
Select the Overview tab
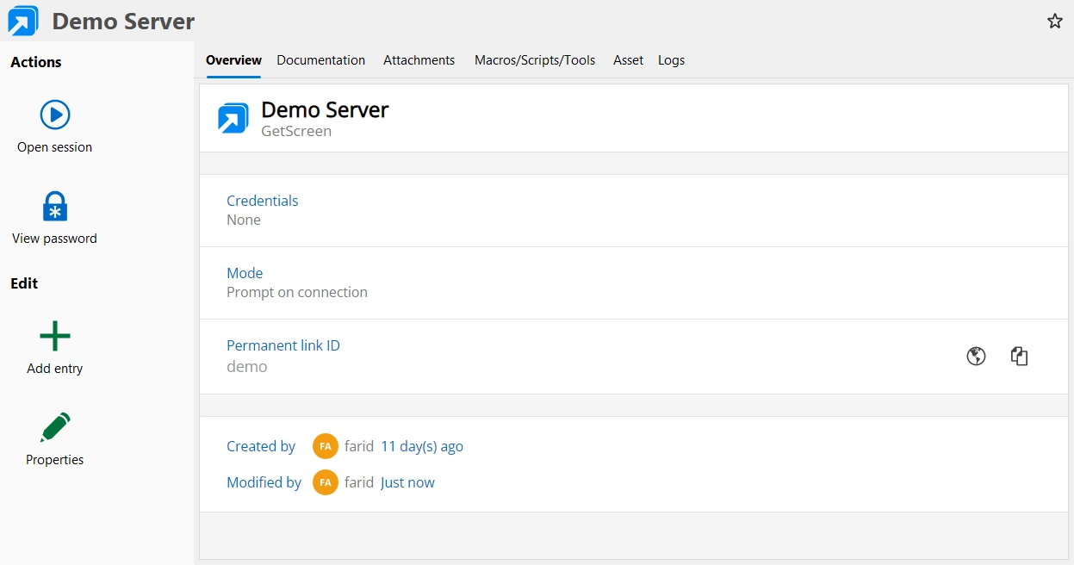click(233, 60)
